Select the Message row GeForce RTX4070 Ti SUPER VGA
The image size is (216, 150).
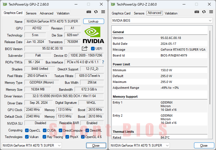160,50
